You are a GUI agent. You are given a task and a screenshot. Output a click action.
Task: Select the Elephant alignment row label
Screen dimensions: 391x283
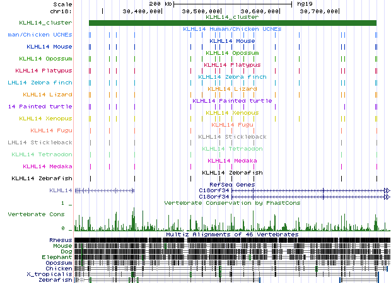coord(59,257)
